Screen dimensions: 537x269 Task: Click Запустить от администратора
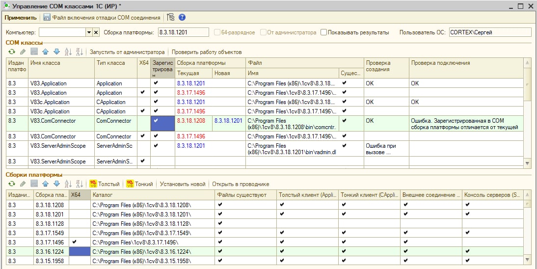(127, 52)
